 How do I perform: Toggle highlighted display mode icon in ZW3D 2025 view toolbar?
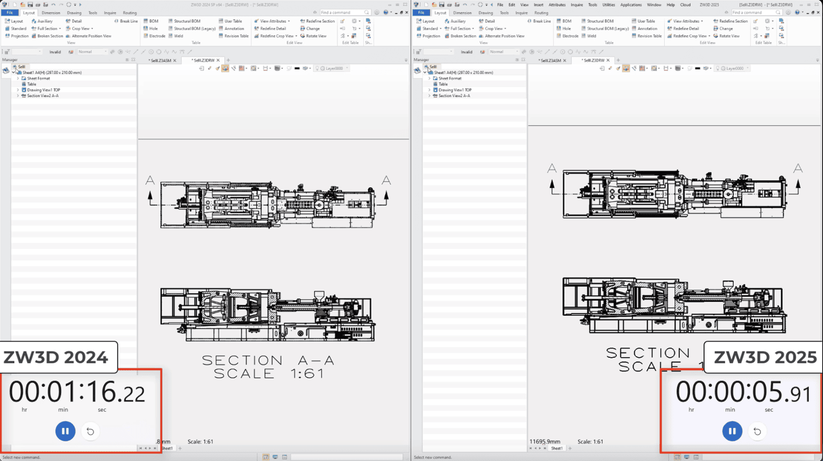click(626, 68)
